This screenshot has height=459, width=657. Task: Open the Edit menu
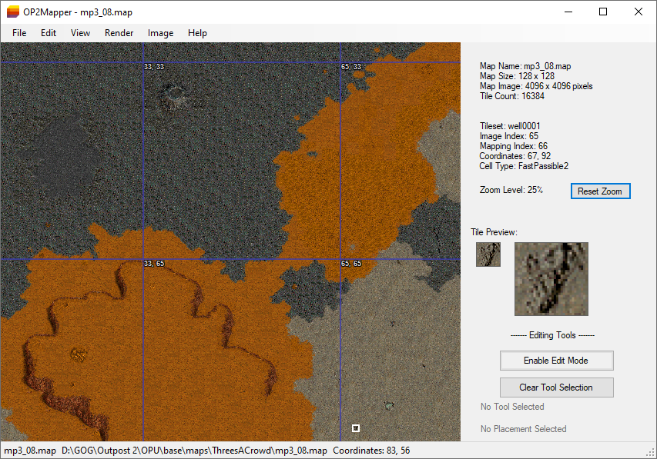click(49, 33)
